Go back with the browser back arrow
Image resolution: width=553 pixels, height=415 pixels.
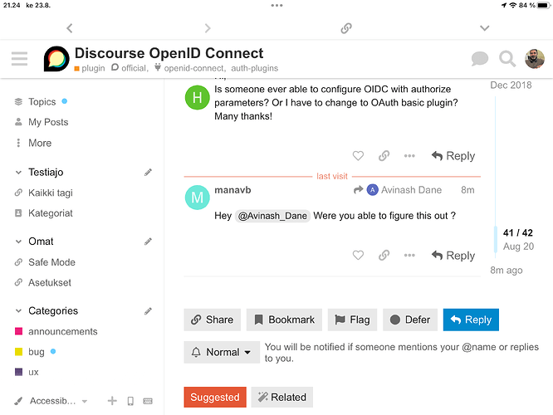(x=70, y=28)
